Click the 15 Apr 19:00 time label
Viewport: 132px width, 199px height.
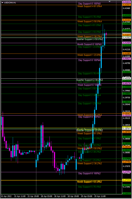point(33,196)
